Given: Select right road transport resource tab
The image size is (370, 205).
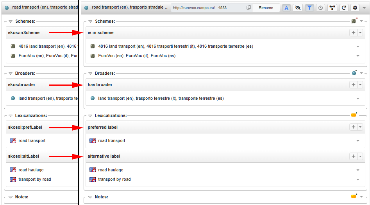Looking at the screenshot, I should click(127, 7).
